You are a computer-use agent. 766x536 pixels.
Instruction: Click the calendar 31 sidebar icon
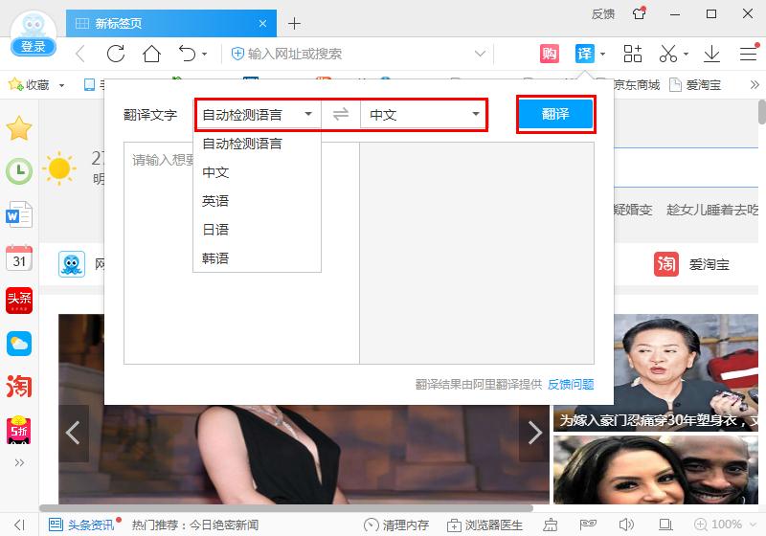19,257
